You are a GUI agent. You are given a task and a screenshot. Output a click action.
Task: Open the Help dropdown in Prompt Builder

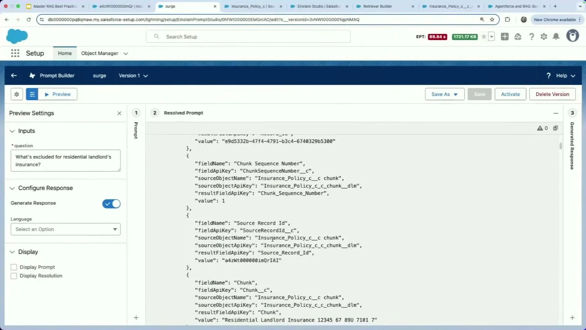point(566,76)
